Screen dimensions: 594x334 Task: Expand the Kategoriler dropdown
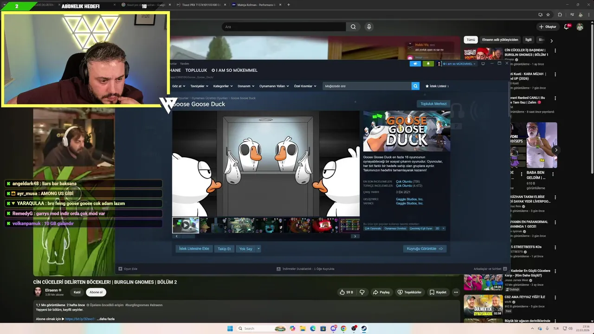coord(223,86)
